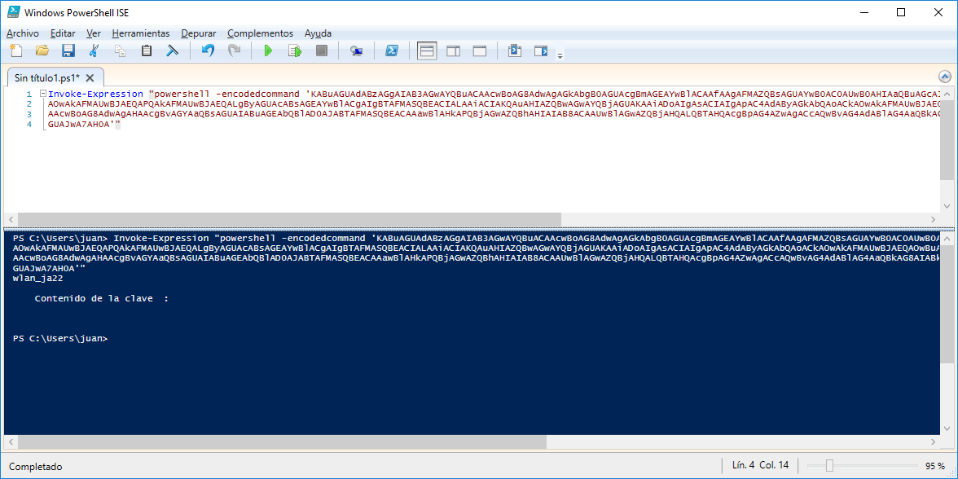Minimize the PowerShell ISE window
The height and width of the screenshot is (479, 958).
pyautogui.click(x=864, y=12)
